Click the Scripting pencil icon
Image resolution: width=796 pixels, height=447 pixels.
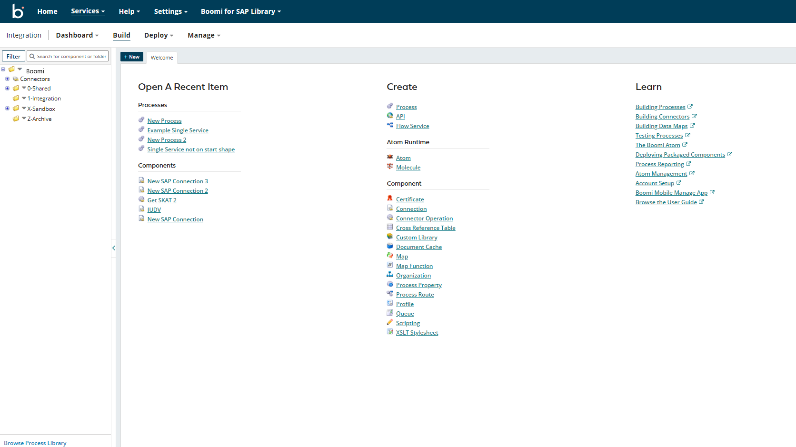[x=390, y=322]
